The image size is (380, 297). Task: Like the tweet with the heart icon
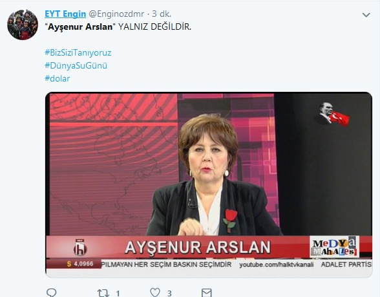click(155, 292)
